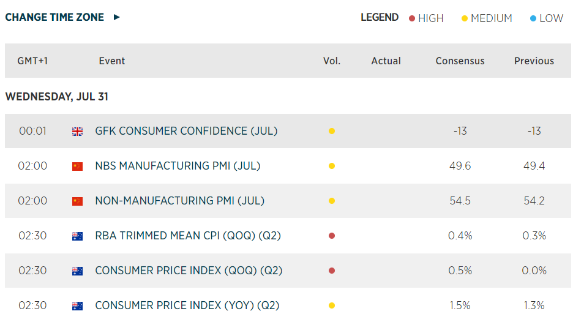
Task: Click Australia flag beside Consumer Price Index (QOQ)
Action: [x=77, y=271]
